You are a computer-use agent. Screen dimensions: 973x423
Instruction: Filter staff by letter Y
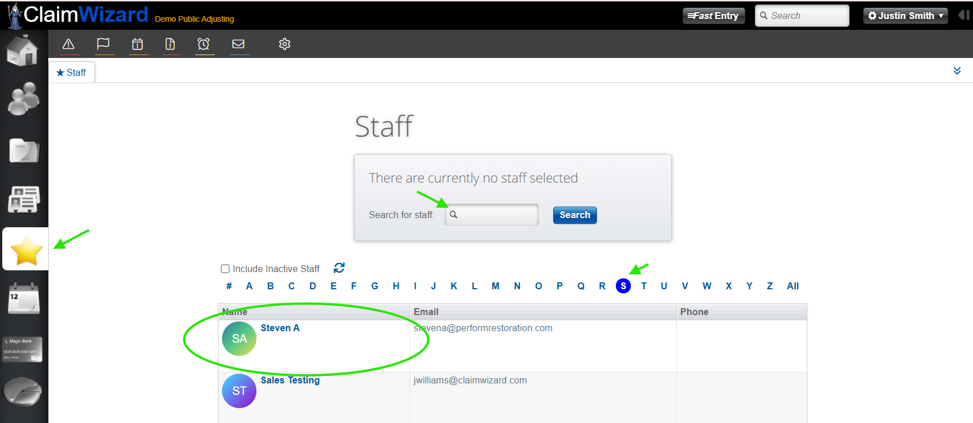(749, 286)
